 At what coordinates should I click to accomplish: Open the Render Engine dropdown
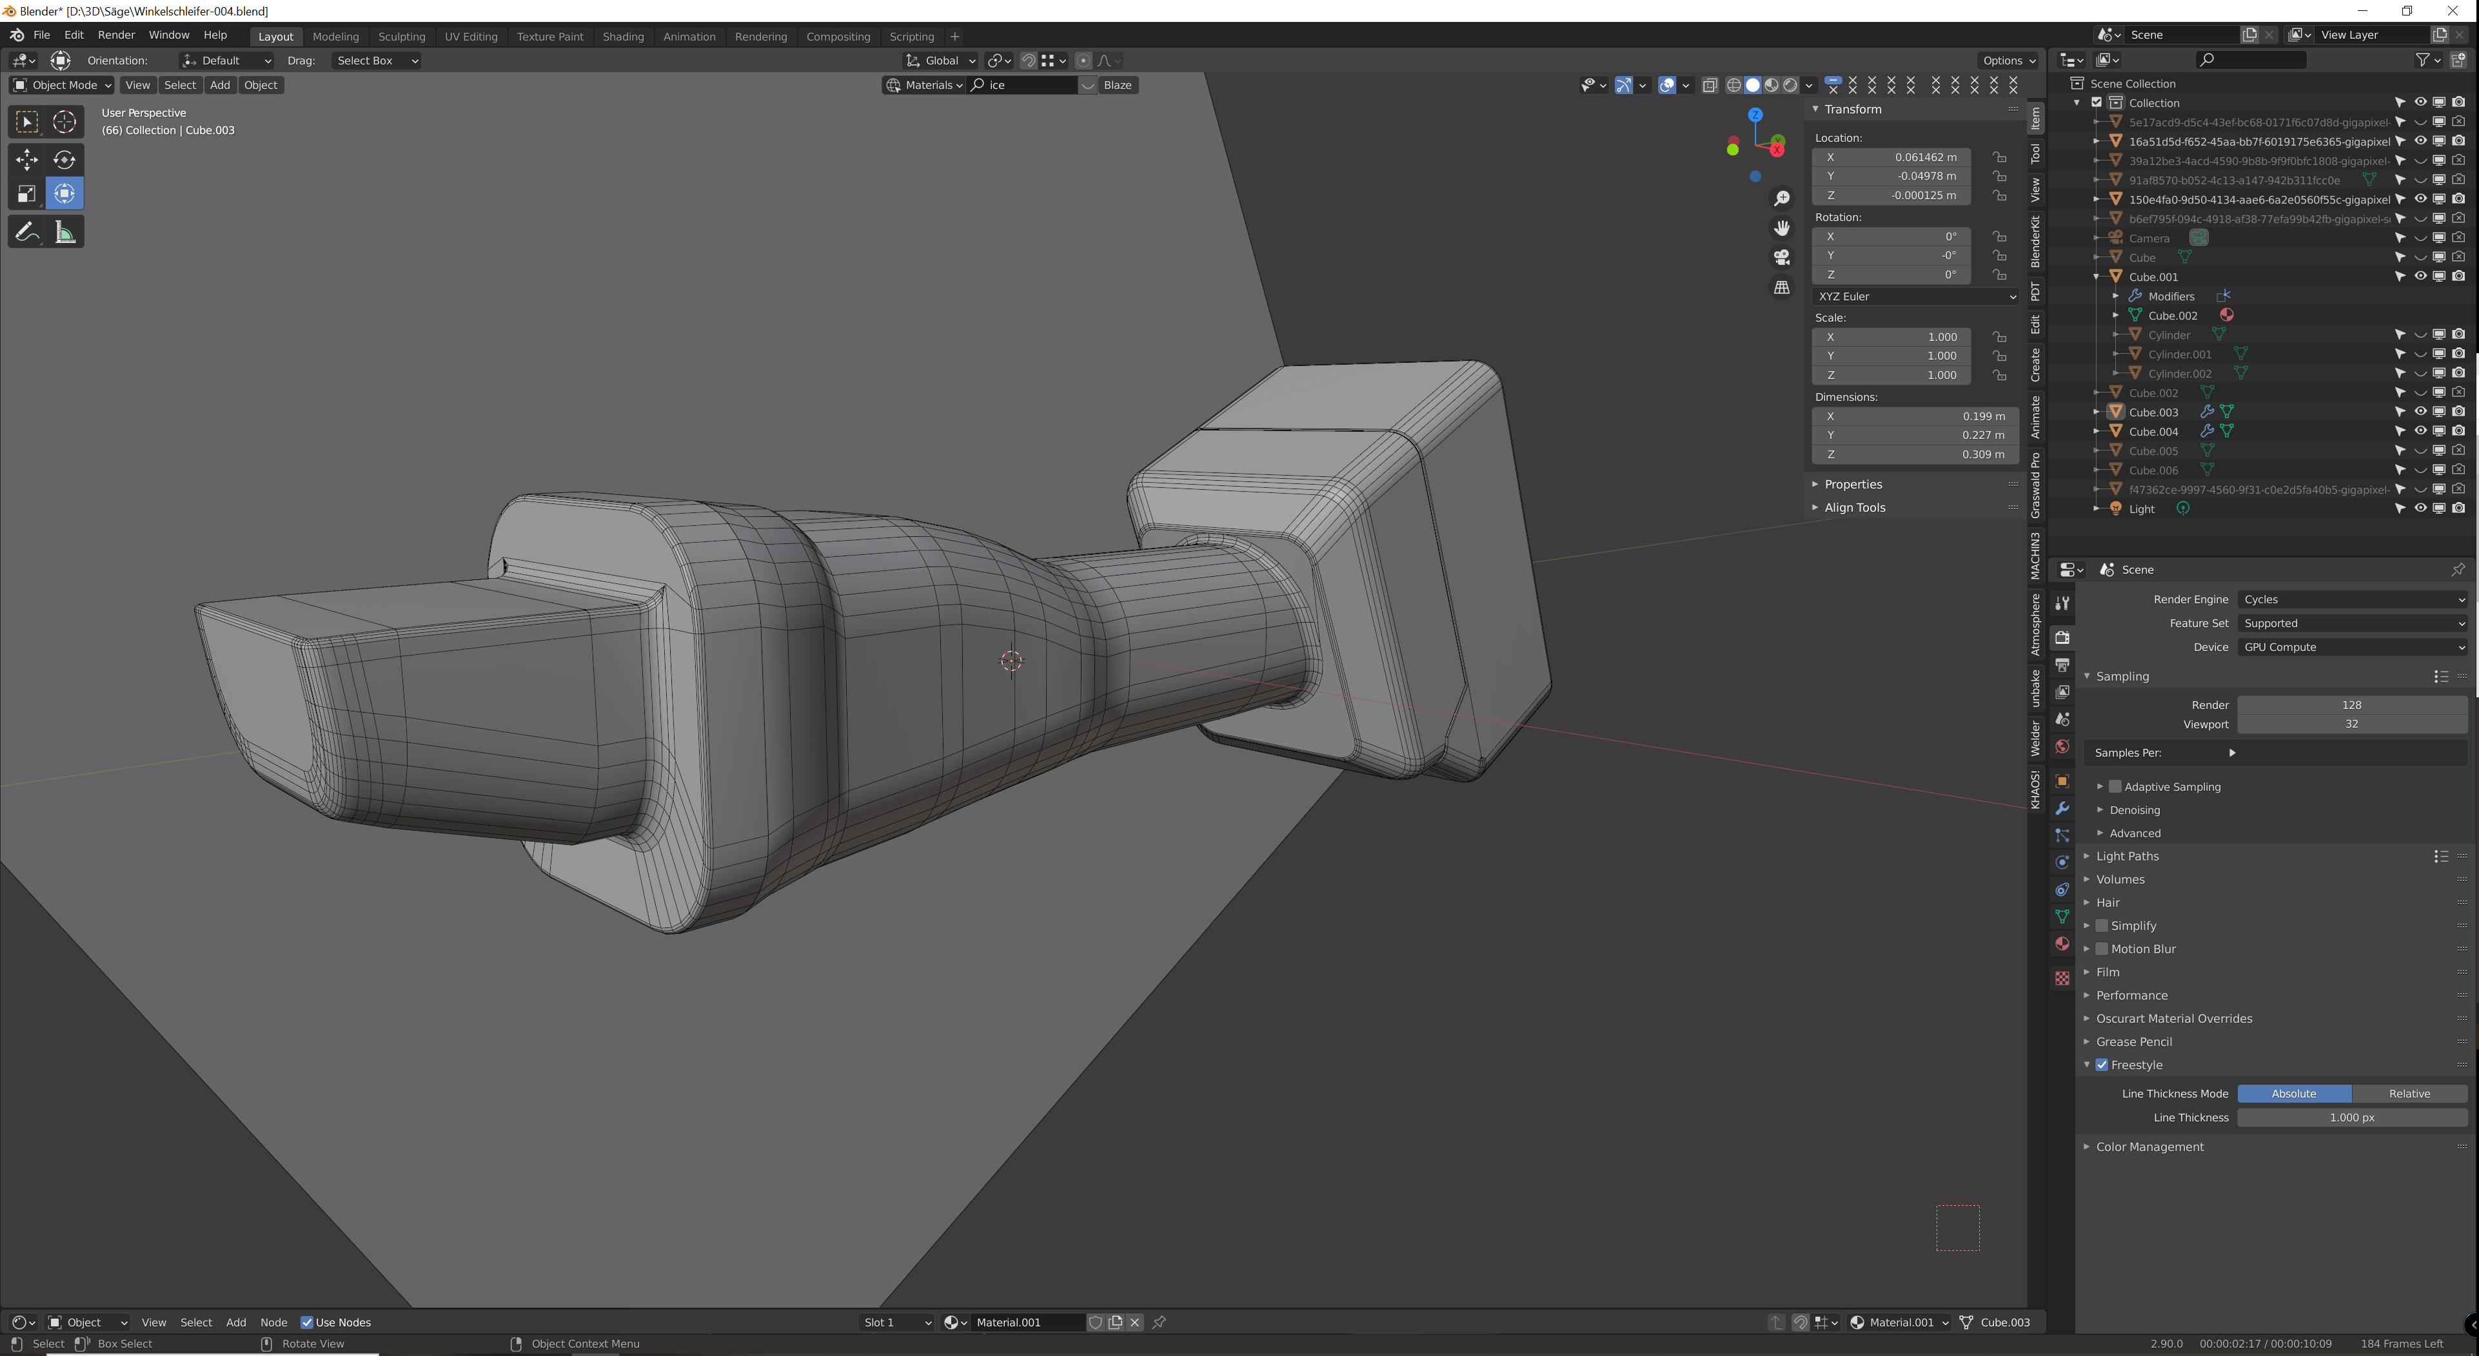[x=2352, y=599]
